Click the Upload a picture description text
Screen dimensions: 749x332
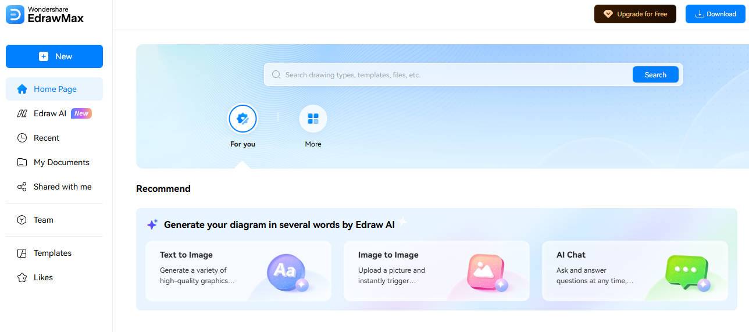pyautogui.click(x=391, y=276)
